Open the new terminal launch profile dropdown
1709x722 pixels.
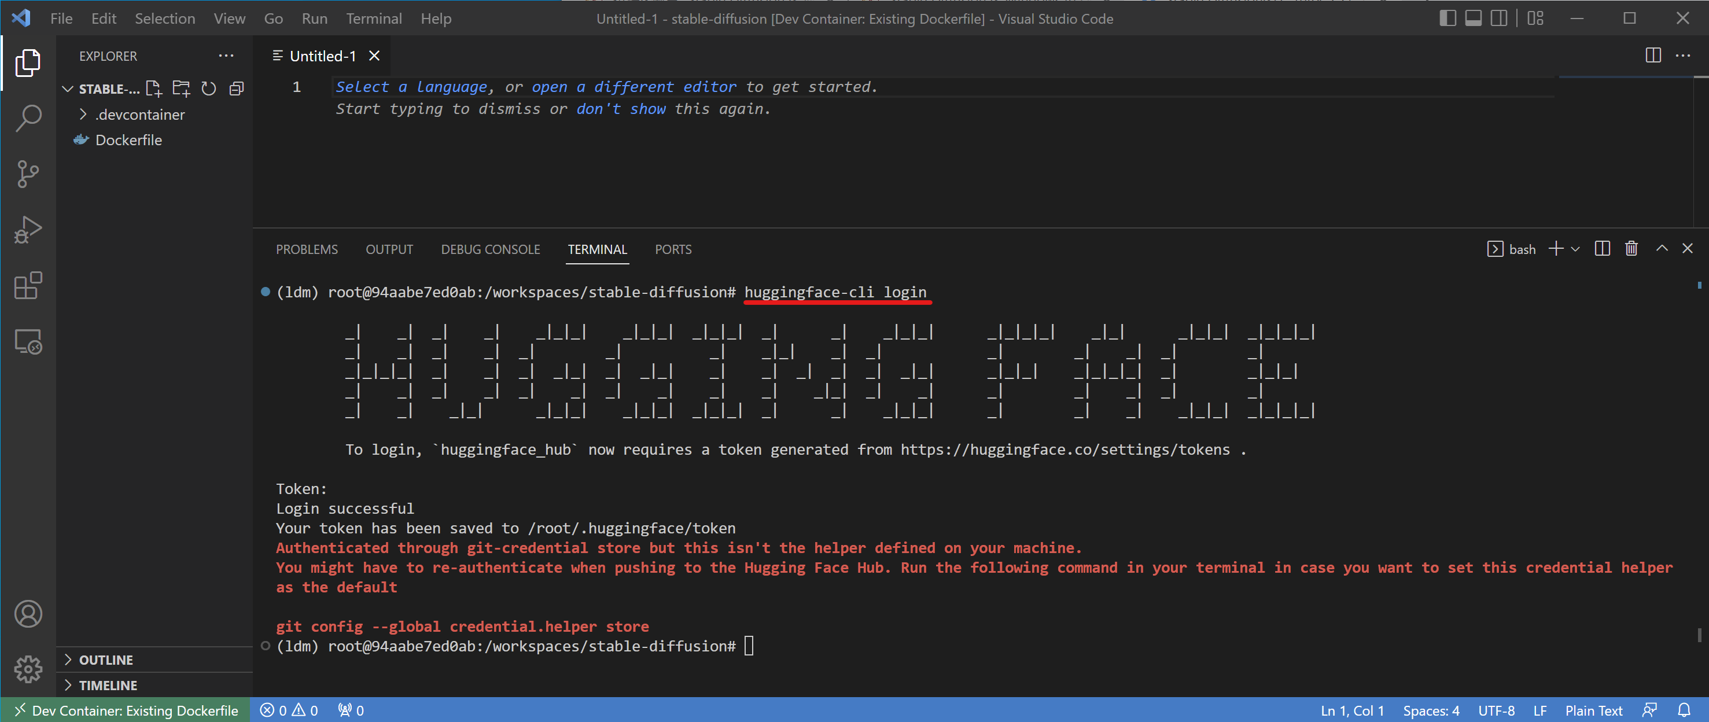tap(1576, 249)
